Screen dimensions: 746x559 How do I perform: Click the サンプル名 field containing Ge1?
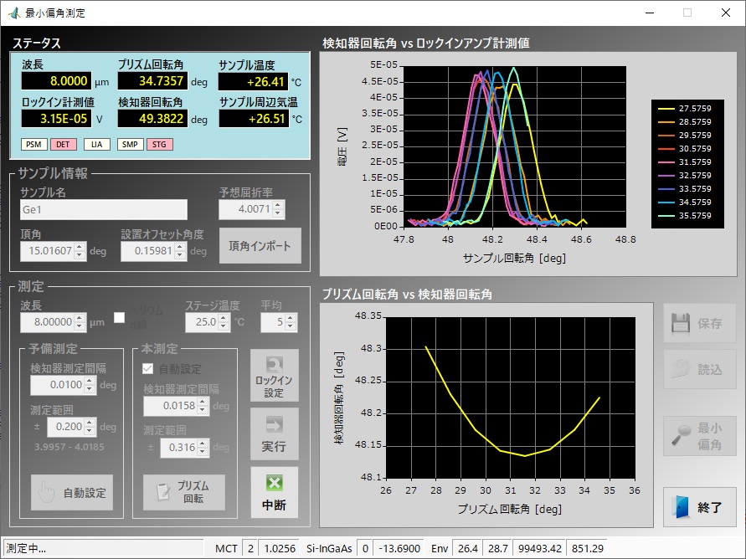[104, 209]
